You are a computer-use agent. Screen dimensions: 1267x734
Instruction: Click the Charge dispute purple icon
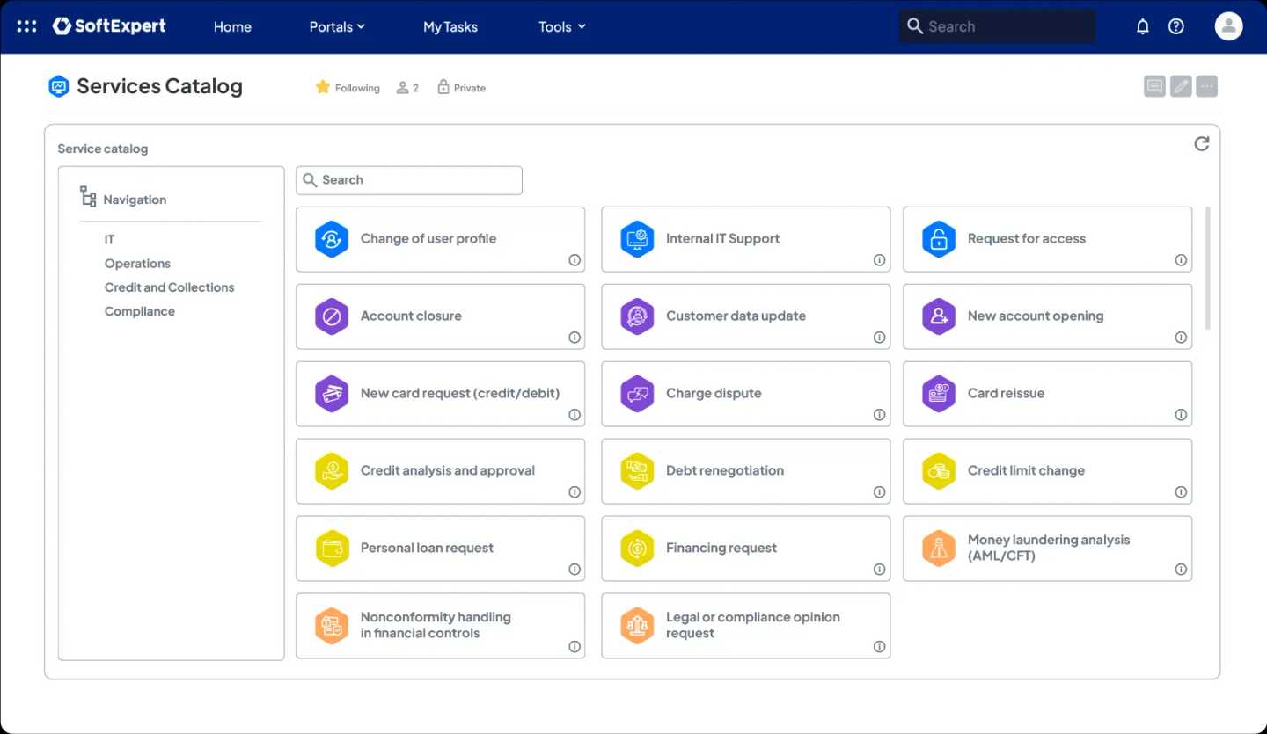click(x=637, y=394)
